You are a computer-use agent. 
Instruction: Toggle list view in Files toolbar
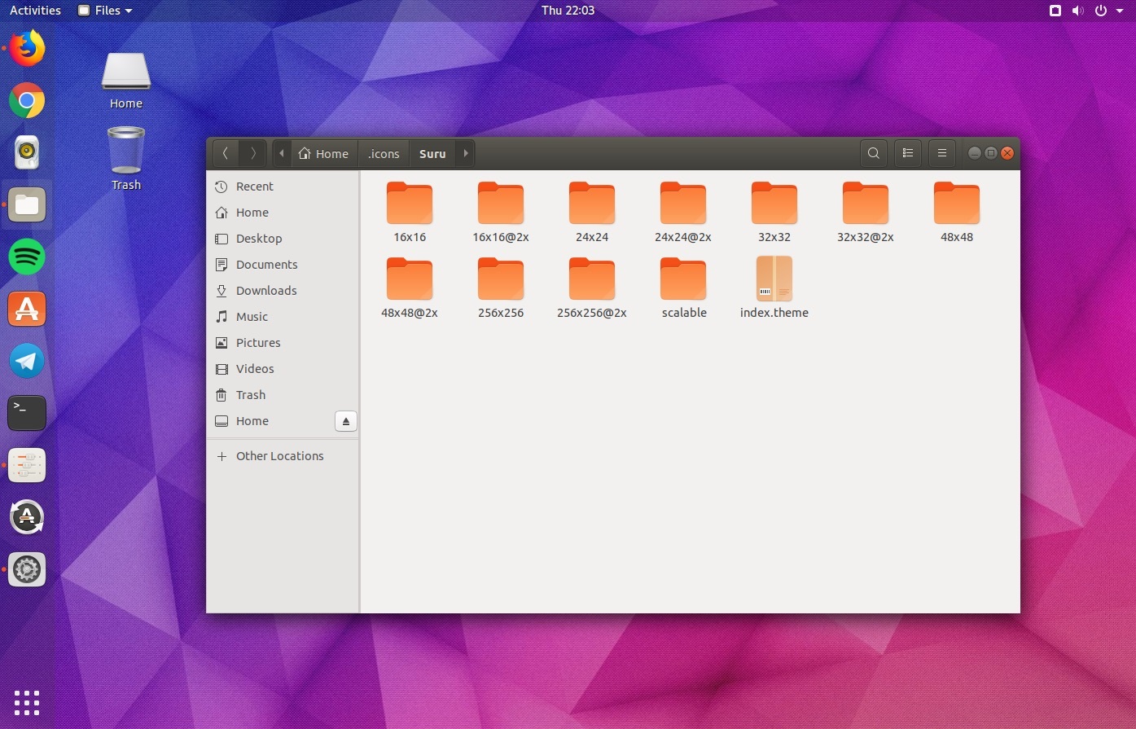click(908, 153)
